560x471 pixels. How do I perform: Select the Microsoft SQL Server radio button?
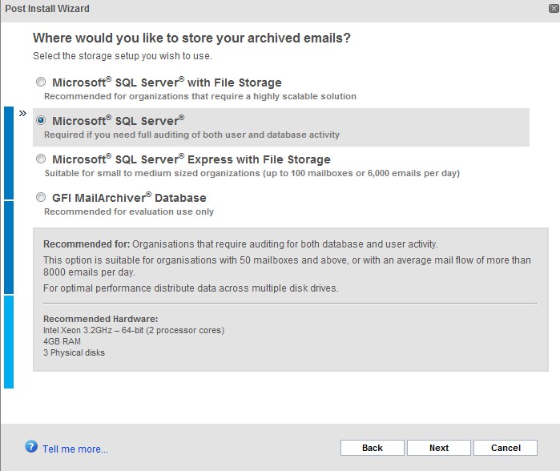pyautogui.click(x=41, y=120)
